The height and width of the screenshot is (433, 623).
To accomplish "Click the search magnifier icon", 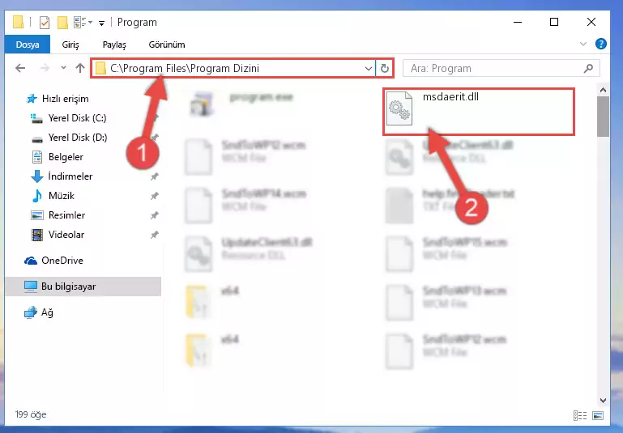I will [x=589, y=69].
